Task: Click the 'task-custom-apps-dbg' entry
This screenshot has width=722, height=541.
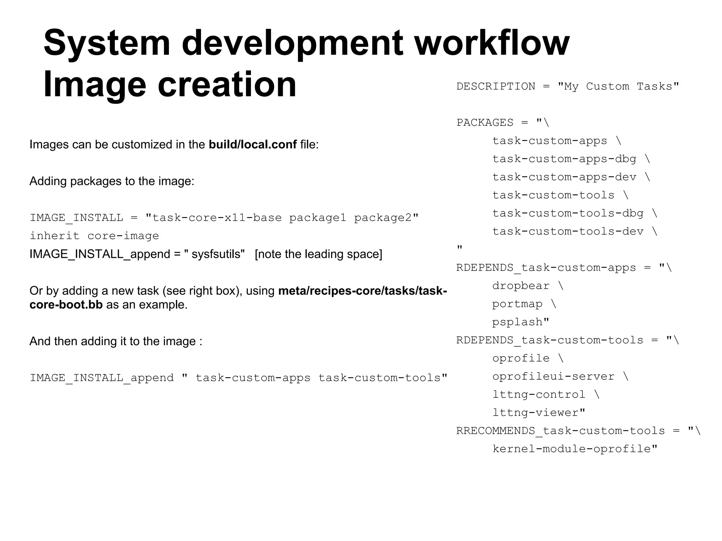Action: point(564,159)
